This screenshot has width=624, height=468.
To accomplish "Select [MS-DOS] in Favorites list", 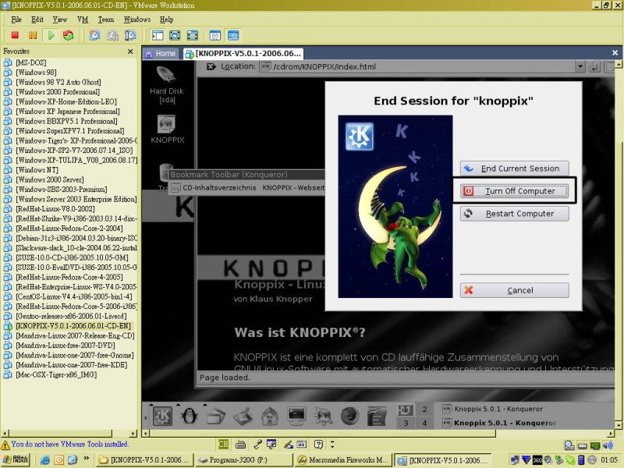I will pos(30,62).
